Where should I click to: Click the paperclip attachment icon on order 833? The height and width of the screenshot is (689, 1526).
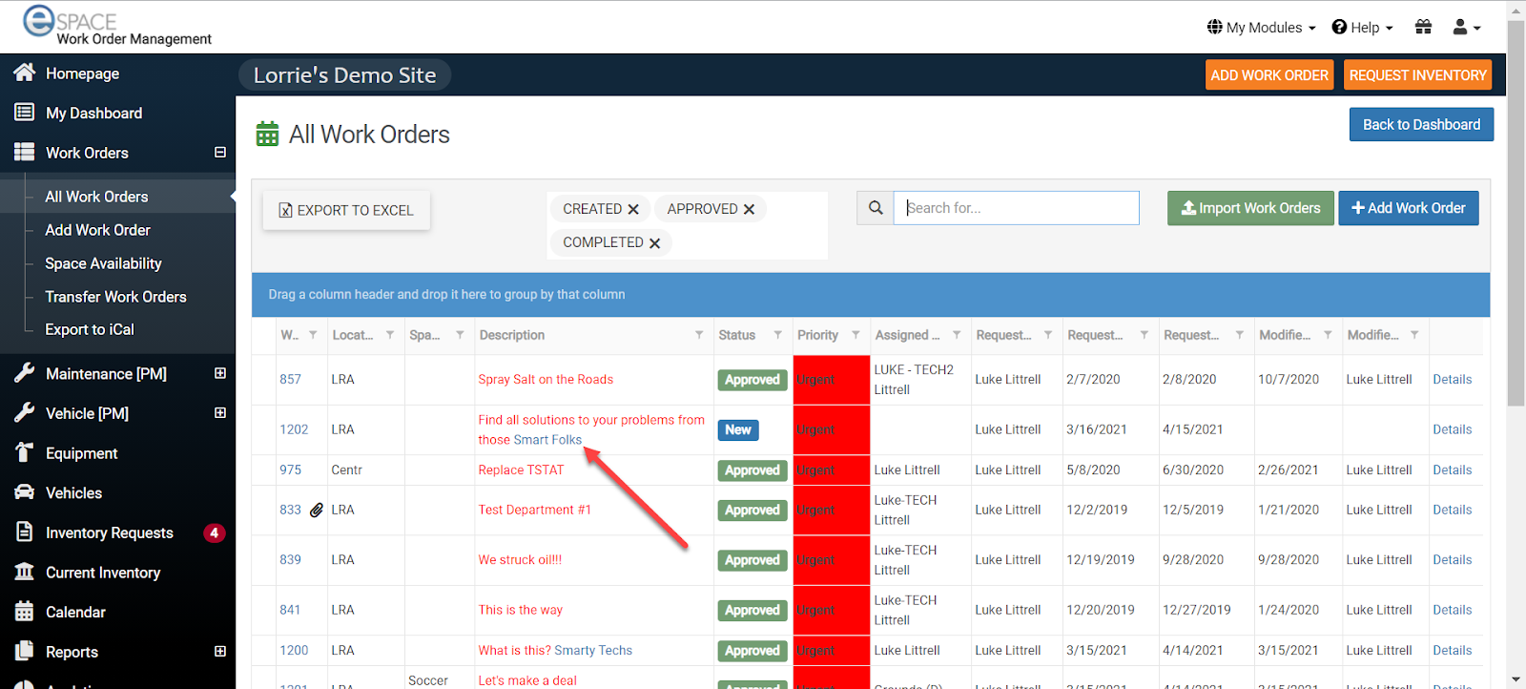tap(317, 511)
